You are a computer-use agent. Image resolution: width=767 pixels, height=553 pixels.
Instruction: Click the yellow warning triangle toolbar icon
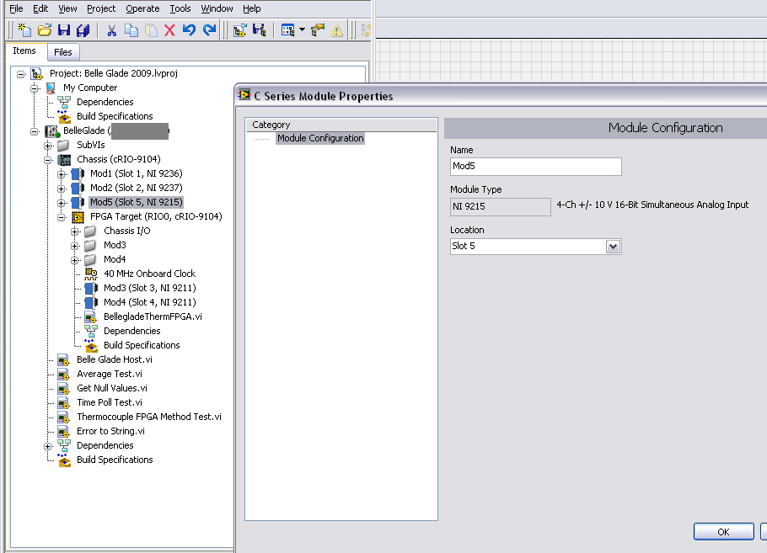336,30
